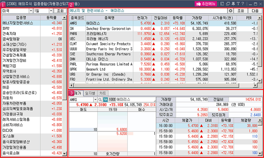Sort stock list by 시가총액(천) header
Screen dimensions: 264x158
tap(223, 18)
